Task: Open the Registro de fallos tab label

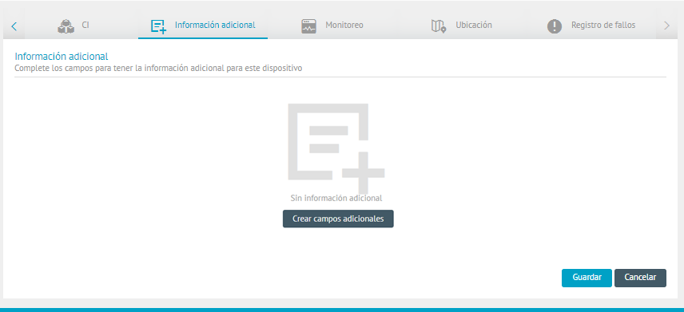Action: click(603, 26)
